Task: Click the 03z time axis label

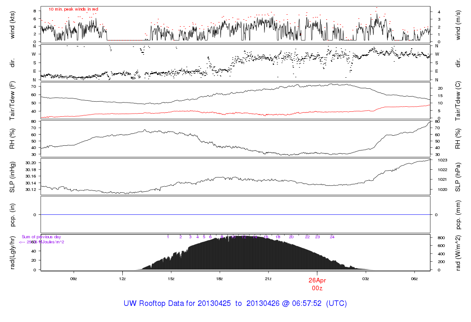Action: [366, 279]
